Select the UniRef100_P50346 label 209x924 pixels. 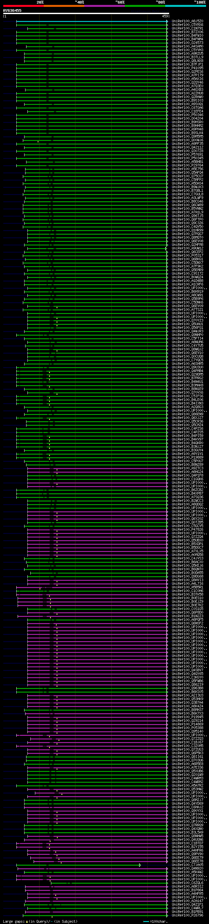pos(187,115)
